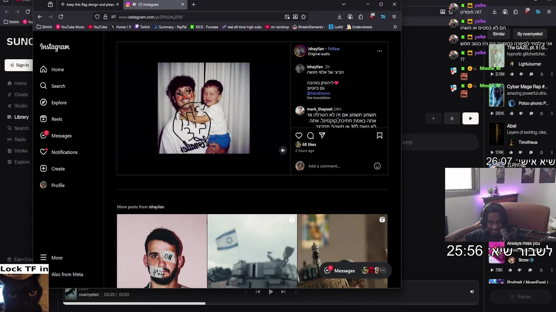Save post with bookmark icon
The height and width of the screenshot is (312, 556).
tap(379, 136)
